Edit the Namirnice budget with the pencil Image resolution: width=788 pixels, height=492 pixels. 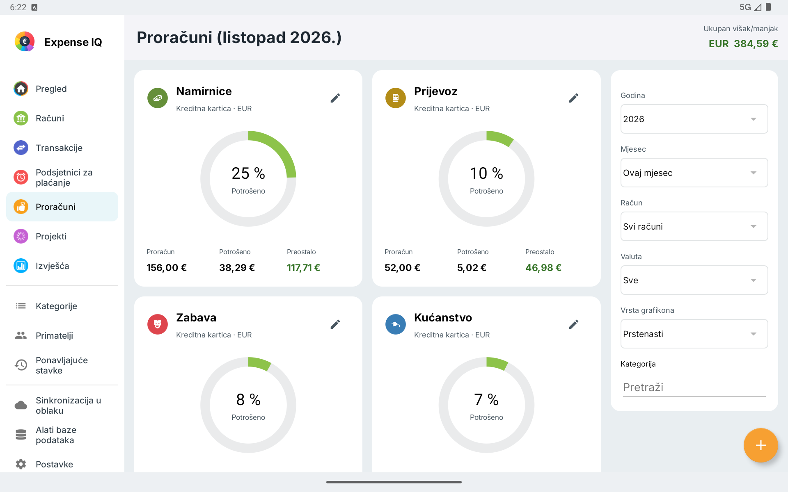(x=335, y=98)
